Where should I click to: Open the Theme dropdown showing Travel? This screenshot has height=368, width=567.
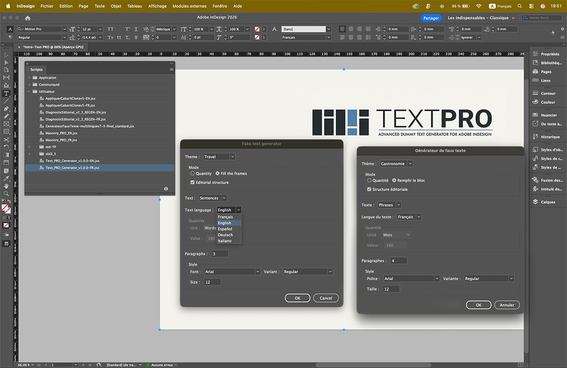pos(219,157)
